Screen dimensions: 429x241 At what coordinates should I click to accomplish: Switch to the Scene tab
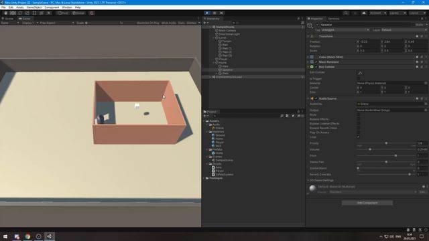pos(7,19)
